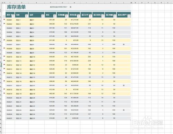Open the 描述 column filter dropdown
This screenshot has height=134, width=173.
pos(43,16)
